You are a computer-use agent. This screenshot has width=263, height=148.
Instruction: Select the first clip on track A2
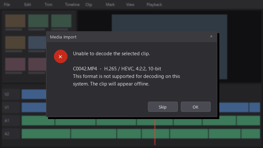click(x=46, y=134)
